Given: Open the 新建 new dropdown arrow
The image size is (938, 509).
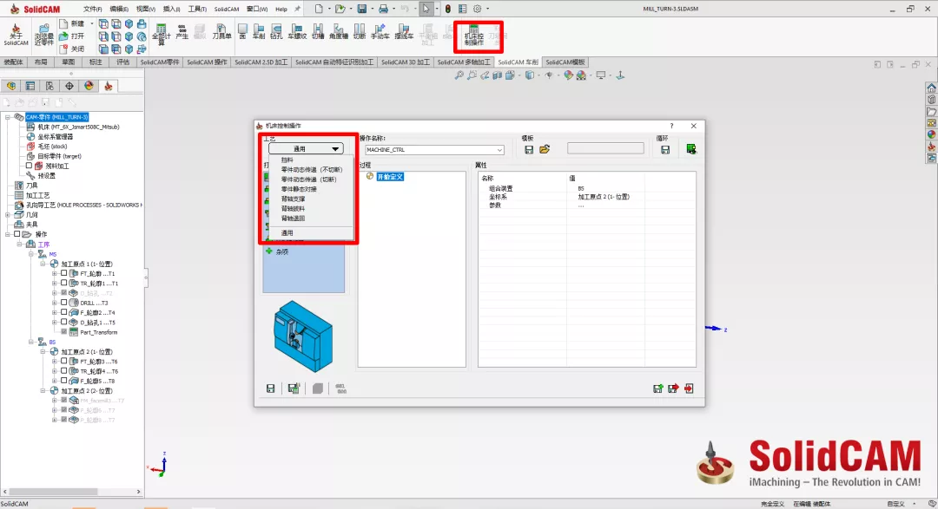Looking at the screenshot, I should point(91,23).
